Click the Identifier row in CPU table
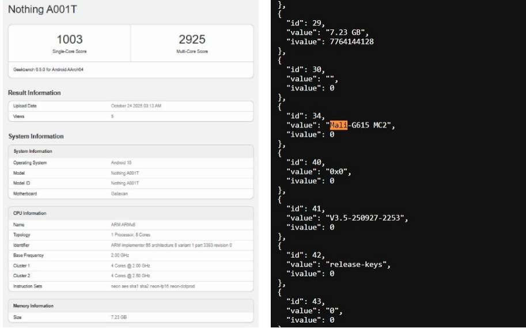The image size is (526, 328). tap(130, 246)
